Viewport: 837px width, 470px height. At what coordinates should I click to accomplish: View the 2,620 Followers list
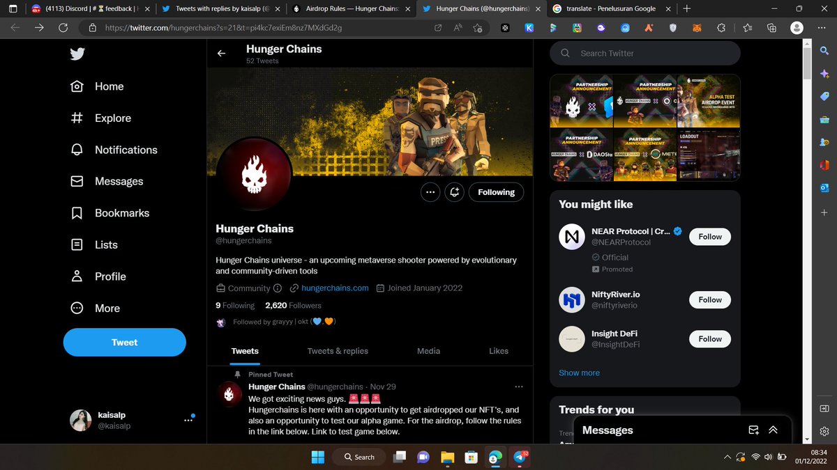coord(293,305)
